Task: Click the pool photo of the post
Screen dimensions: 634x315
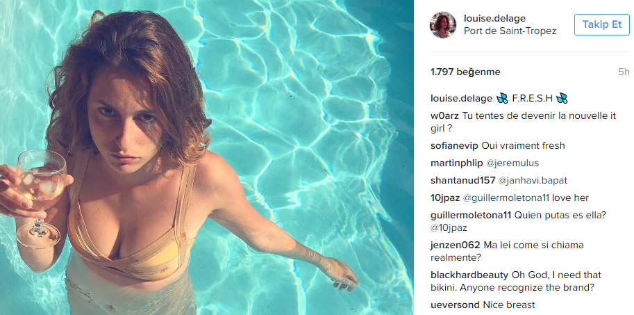Action: (207, 157)
